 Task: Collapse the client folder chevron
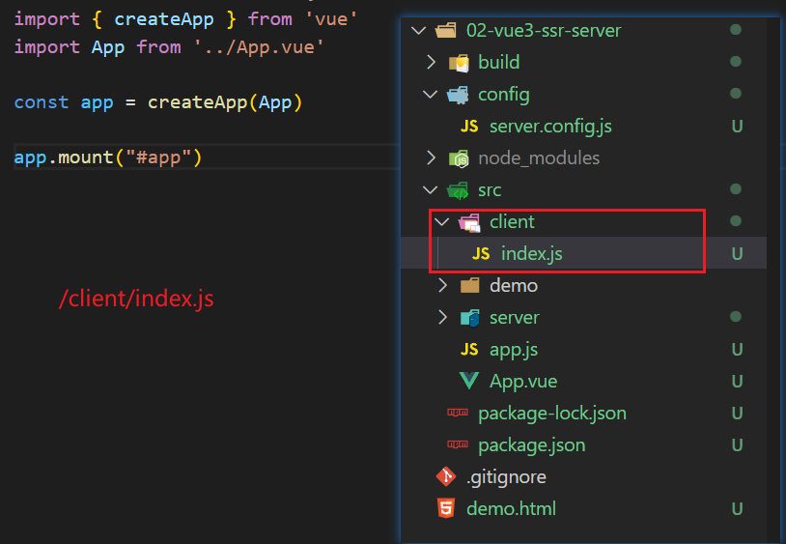[441, 221]
